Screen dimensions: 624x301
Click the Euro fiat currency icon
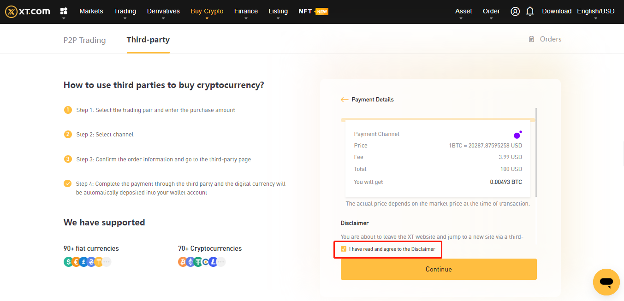click(x=76, y=261)
